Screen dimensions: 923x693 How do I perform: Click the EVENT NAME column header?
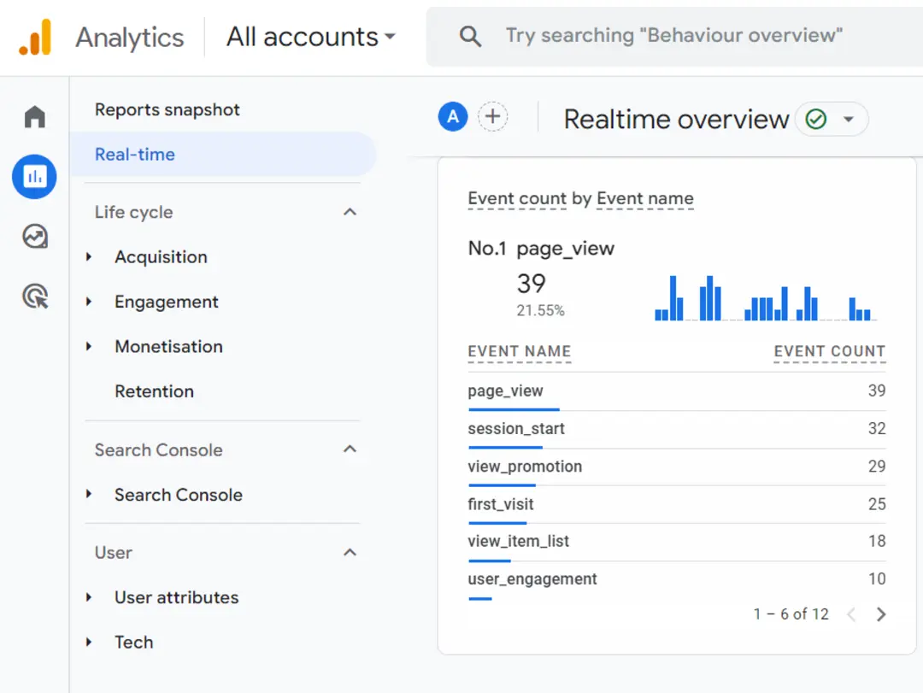coord(520,351)
